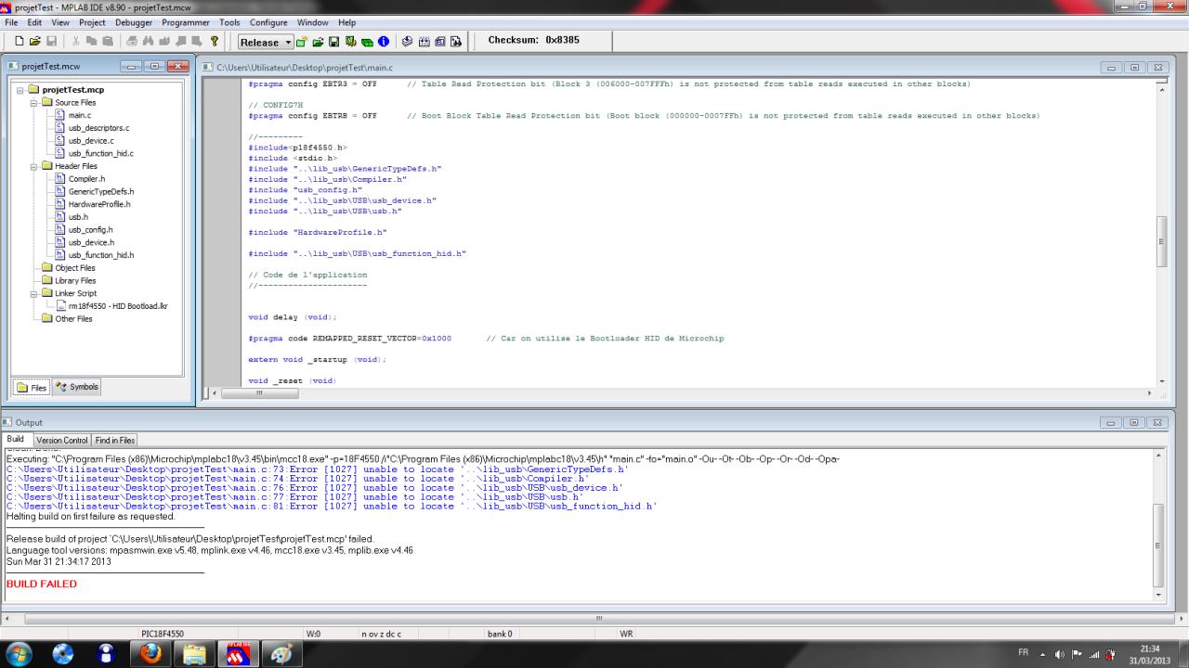Click the Save Workspace green disk icon

(333, 42)
